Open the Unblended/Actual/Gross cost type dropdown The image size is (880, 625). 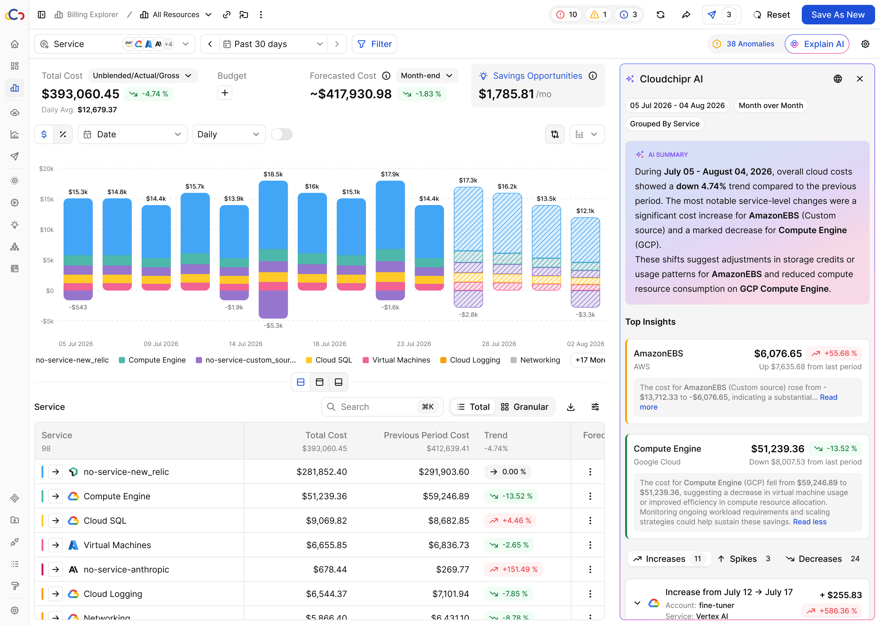(142, 75)
